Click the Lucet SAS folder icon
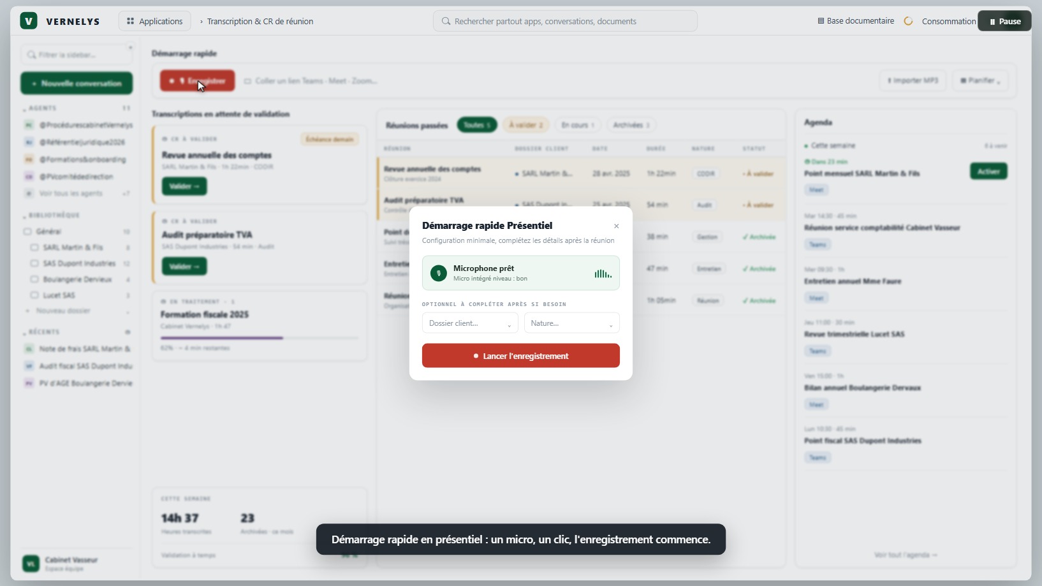This screenshot has height=586, width=1042. coord(34,295)
